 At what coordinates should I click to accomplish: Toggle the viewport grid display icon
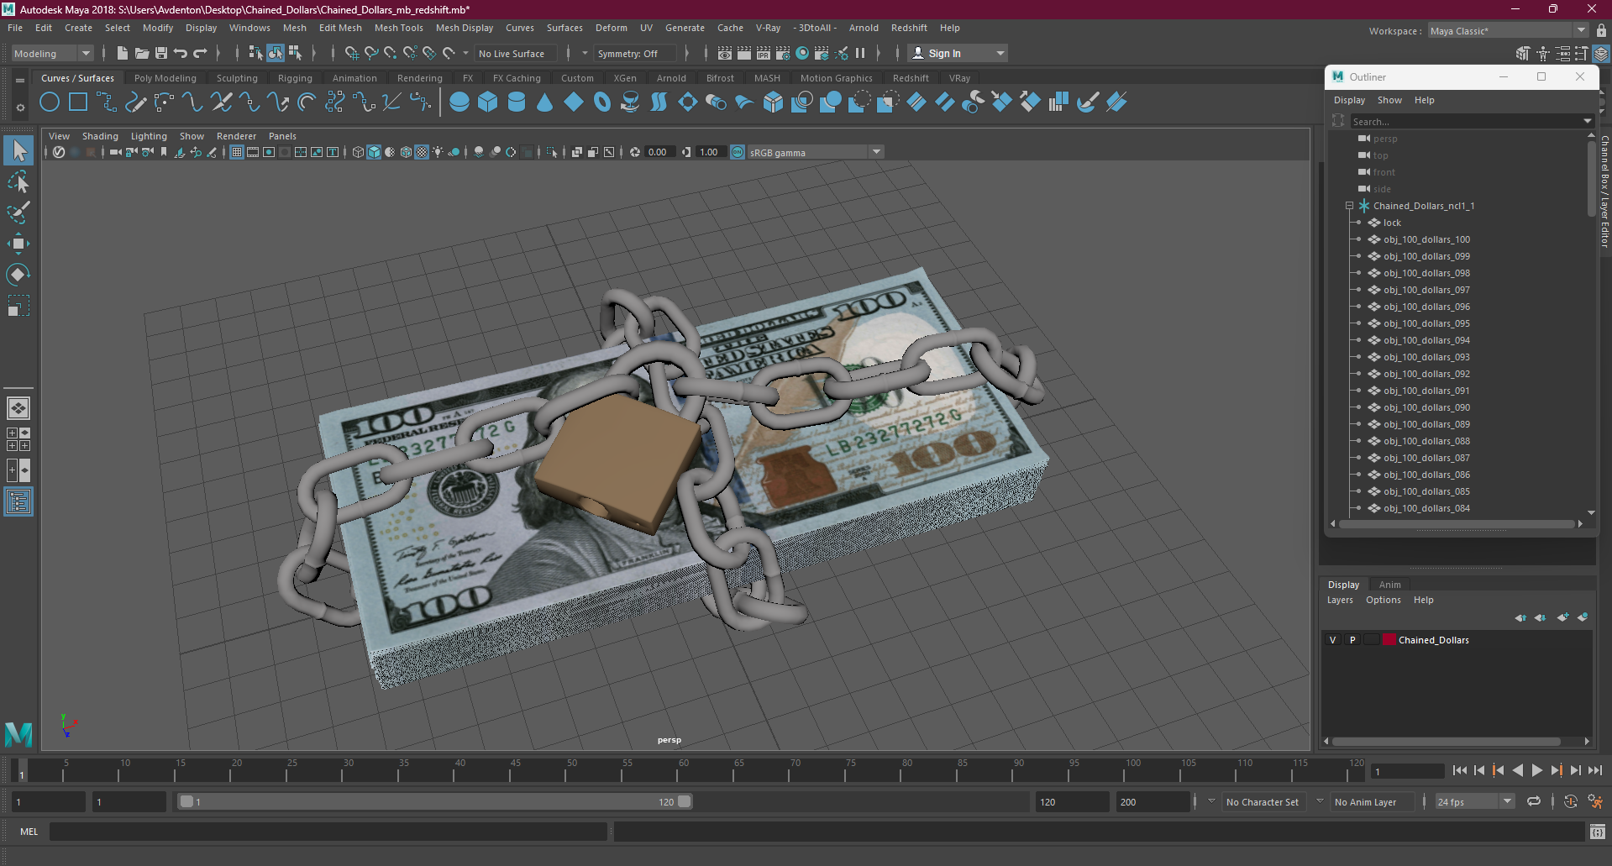pyautogui.click(x=237, y=152)
